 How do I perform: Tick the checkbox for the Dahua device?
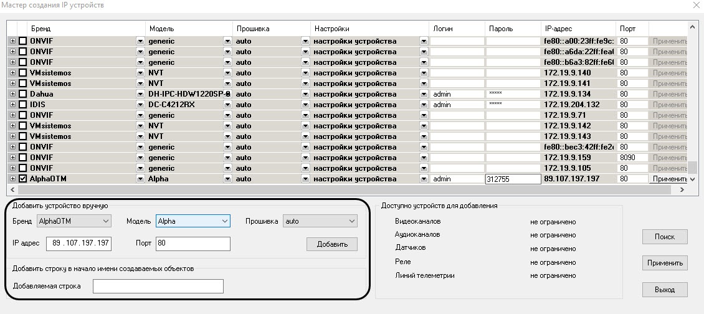pyautogui.click(x=23, y=94)
